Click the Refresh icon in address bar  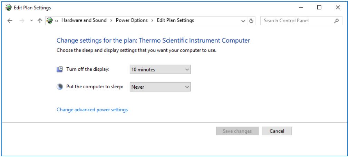pos(252,21)
